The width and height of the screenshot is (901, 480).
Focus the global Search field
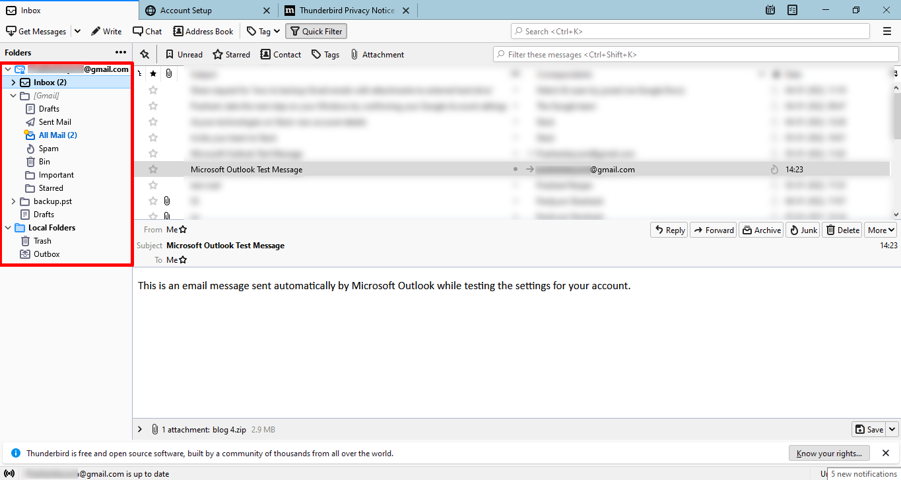click(x=690, y=31)
